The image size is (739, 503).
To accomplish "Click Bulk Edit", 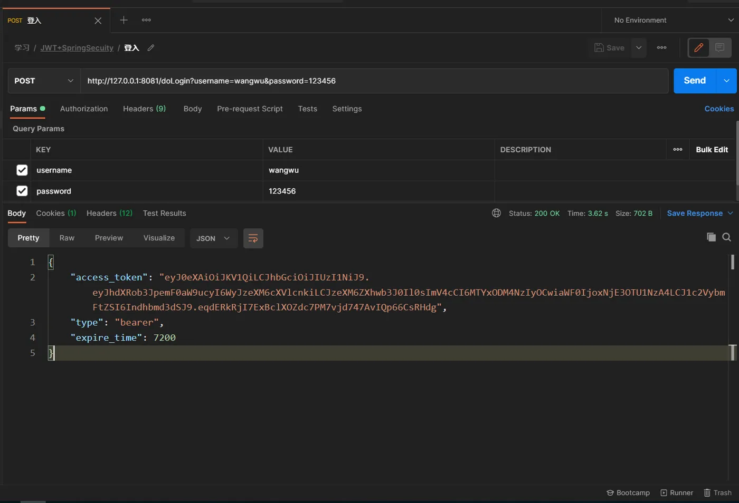I will click(712, 150).
